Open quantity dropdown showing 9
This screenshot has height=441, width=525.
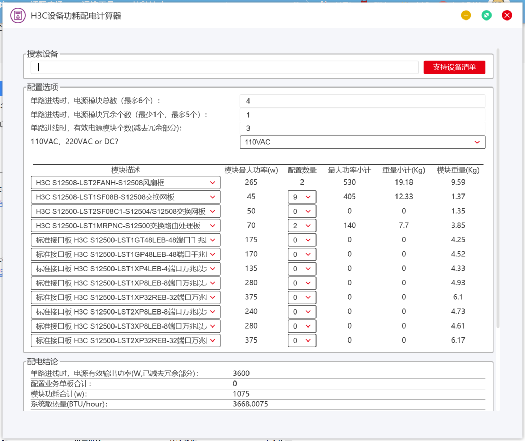302,197
